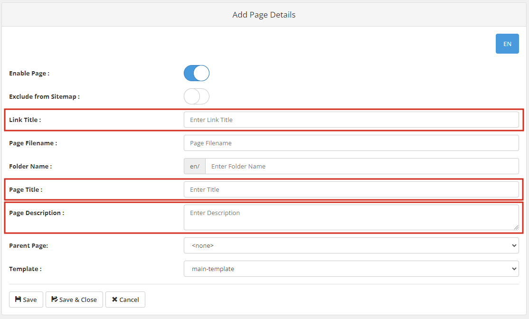Click the Enter Folder Name field
The image size is (529, 319).
[x=361, y=166]
